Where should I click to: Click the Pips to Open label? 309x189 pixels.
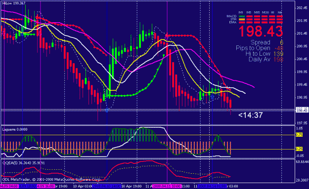253,48
